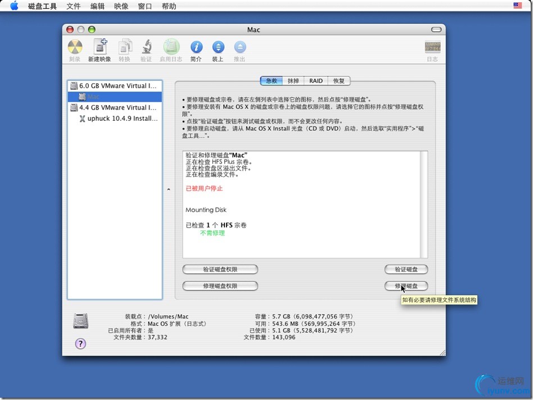The image size is (533, 400).
Task: Click the 验证磁盘 button
Action: 406,269
